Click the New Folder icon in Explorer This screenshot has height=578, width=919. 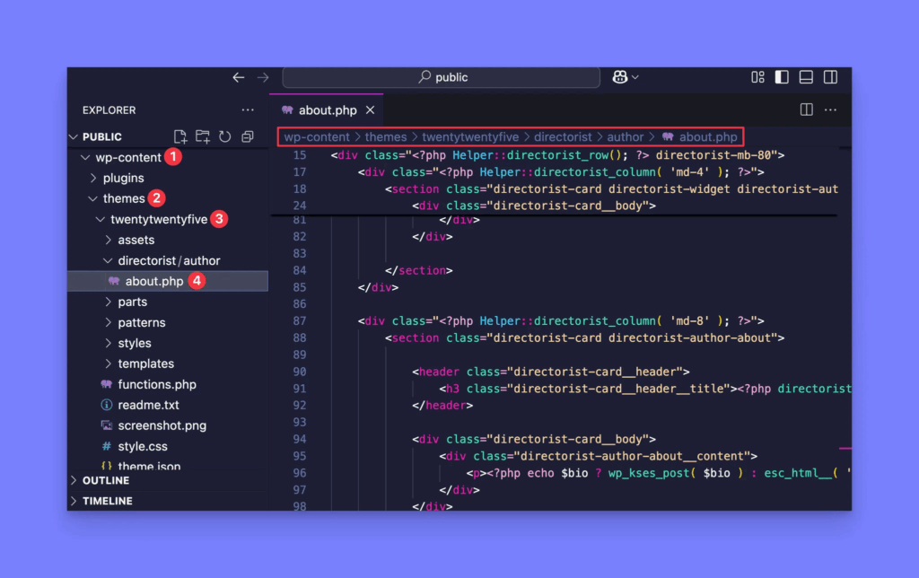(x=203, y=136)
